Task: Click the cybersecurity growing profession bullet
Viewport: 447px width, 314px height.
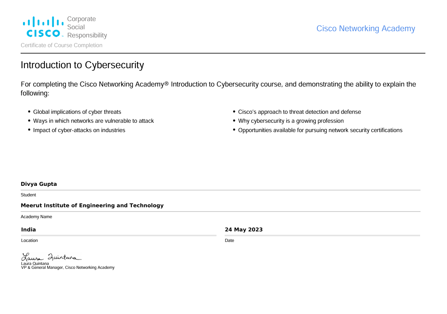Action: 291,121
